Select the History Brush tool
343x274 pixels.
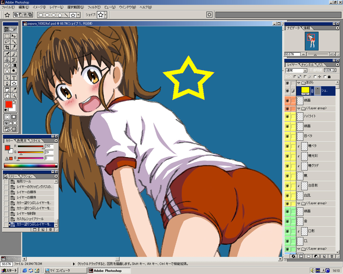pos(14,60)
